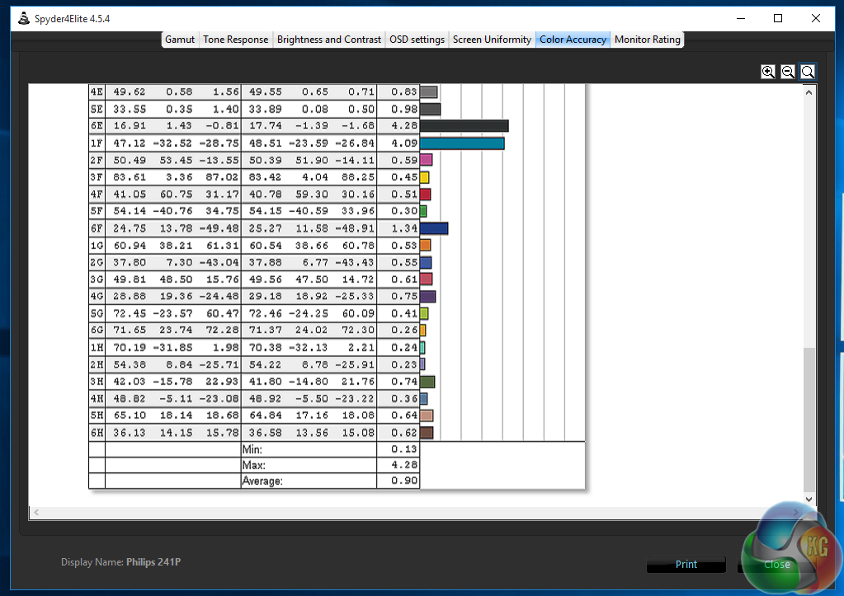Switch to the Monitor Rating tab
844x596 pixels.
click(x=648, y=40)
